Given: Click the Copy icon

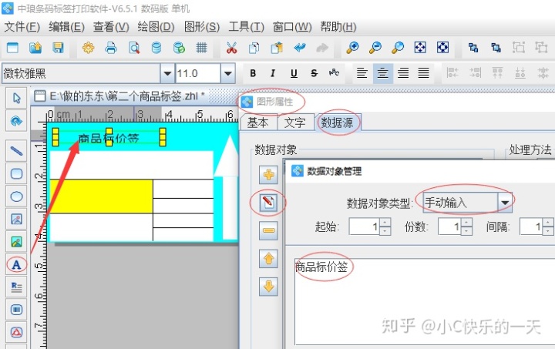Looking at the screenshot, I should (254, 48).
